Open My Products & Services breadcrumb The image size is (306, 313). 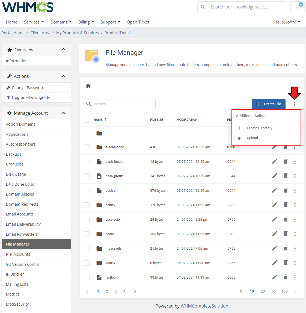click(x=78, y=33)
